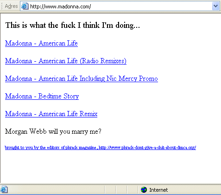221x195 pixels.
Task: Visit the phrack magazine editors link
Action: (x=101, y=148)
